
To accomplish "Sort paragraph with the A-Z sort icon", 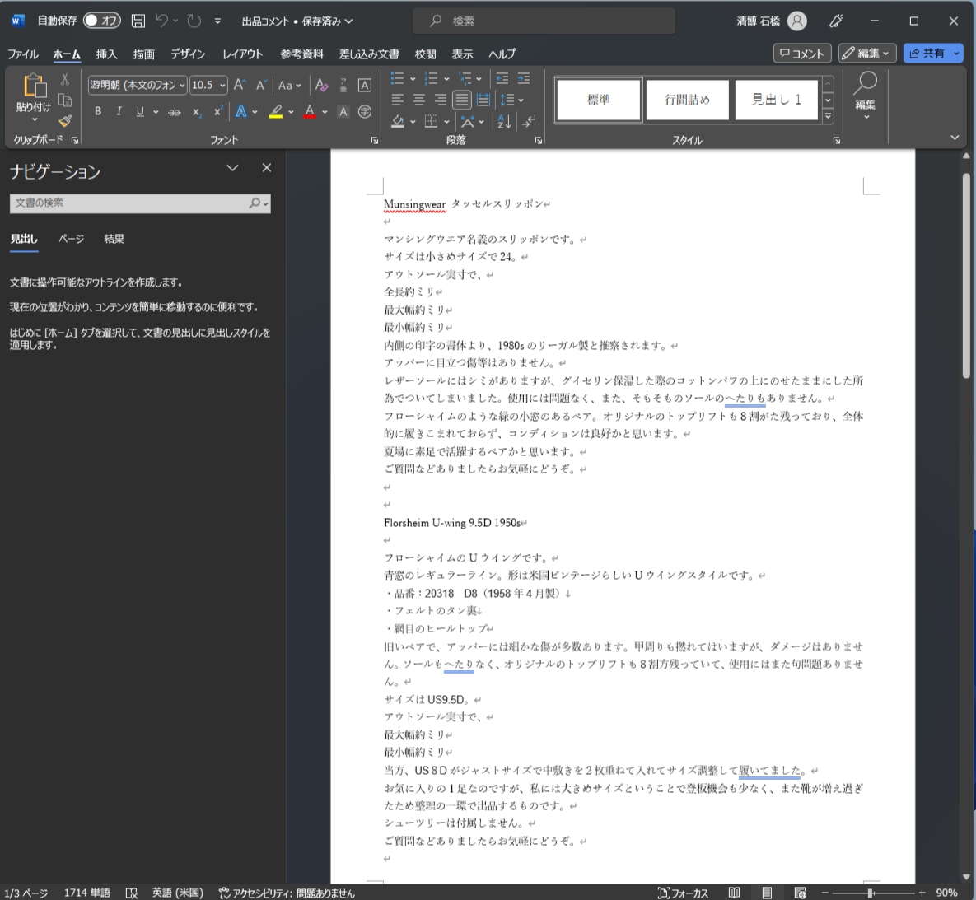I will 503,121.
